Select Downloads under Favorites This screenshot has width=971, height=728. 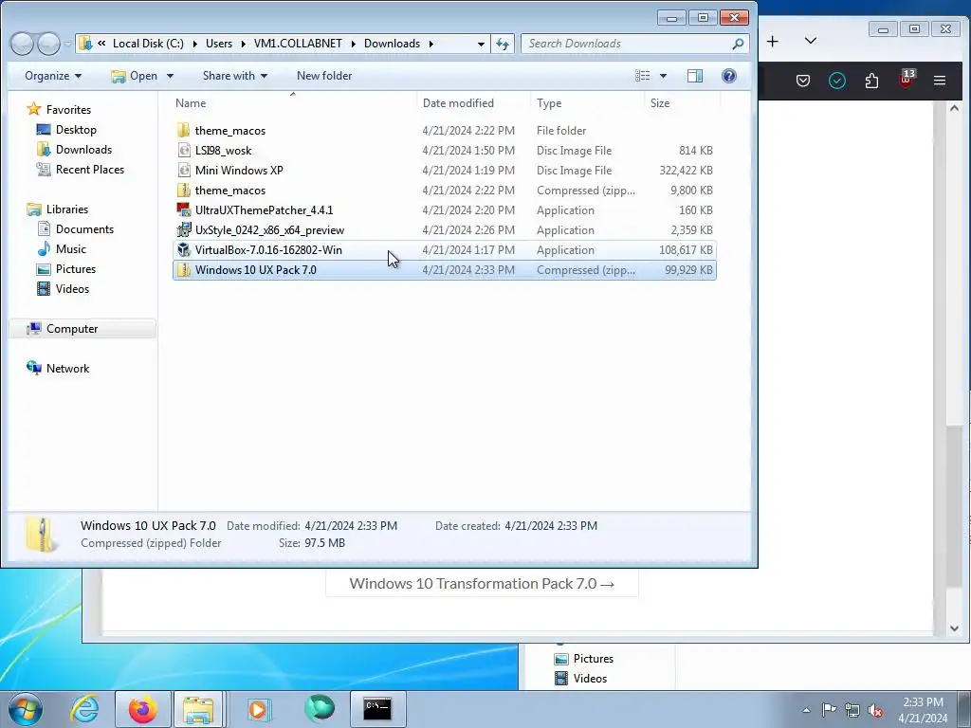83,149
